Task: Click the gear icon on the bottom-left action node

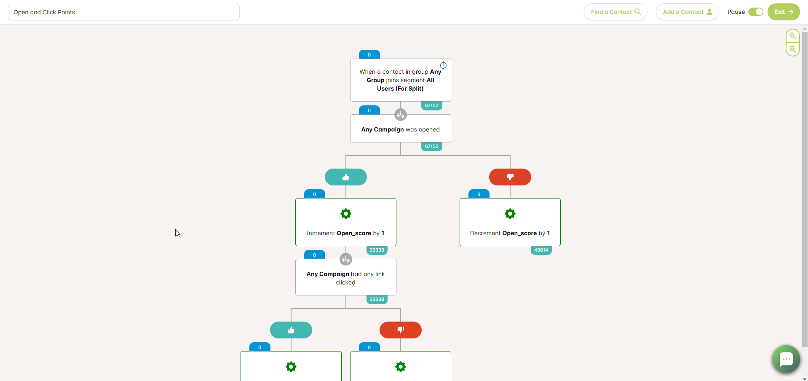Action: tap(291, 367)
